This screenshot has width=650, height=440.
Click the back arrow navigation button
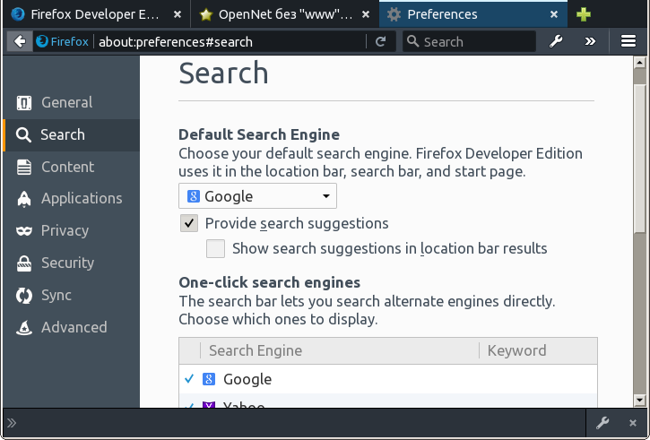tap(19, 41)
